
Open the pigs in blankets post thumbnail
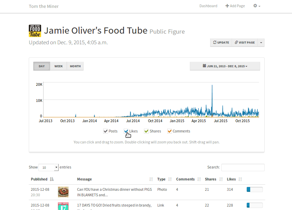click(63, 192)
